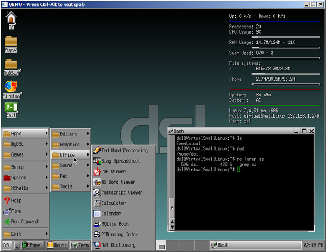Expand the Games submenu
The image size is (326, 252).
pyautogui.click(x=26, y=154)
